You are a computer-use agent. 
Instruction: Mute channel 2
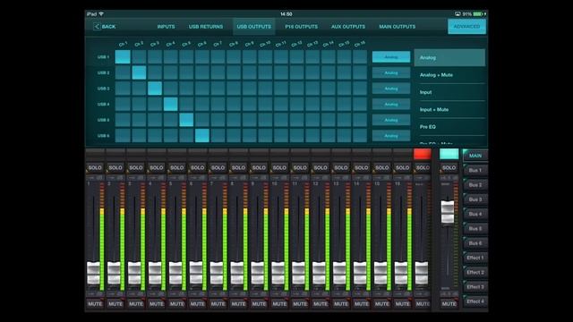[115, 304]
